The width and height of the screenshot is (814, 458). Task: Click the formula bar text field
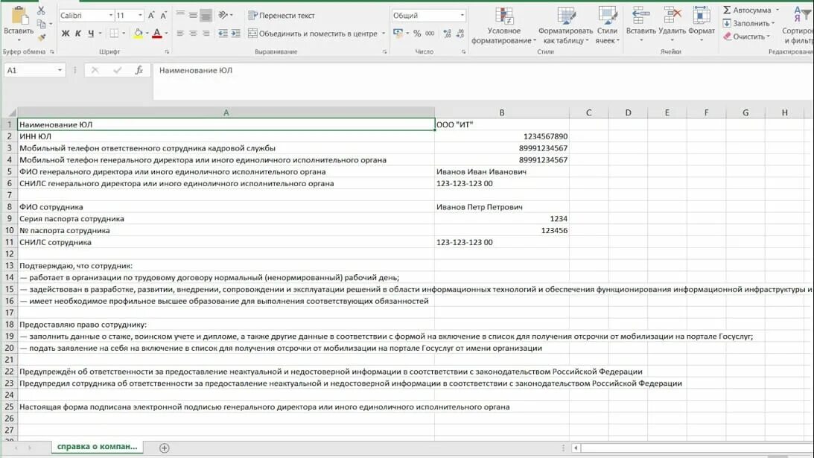click(x=483, y=81)
